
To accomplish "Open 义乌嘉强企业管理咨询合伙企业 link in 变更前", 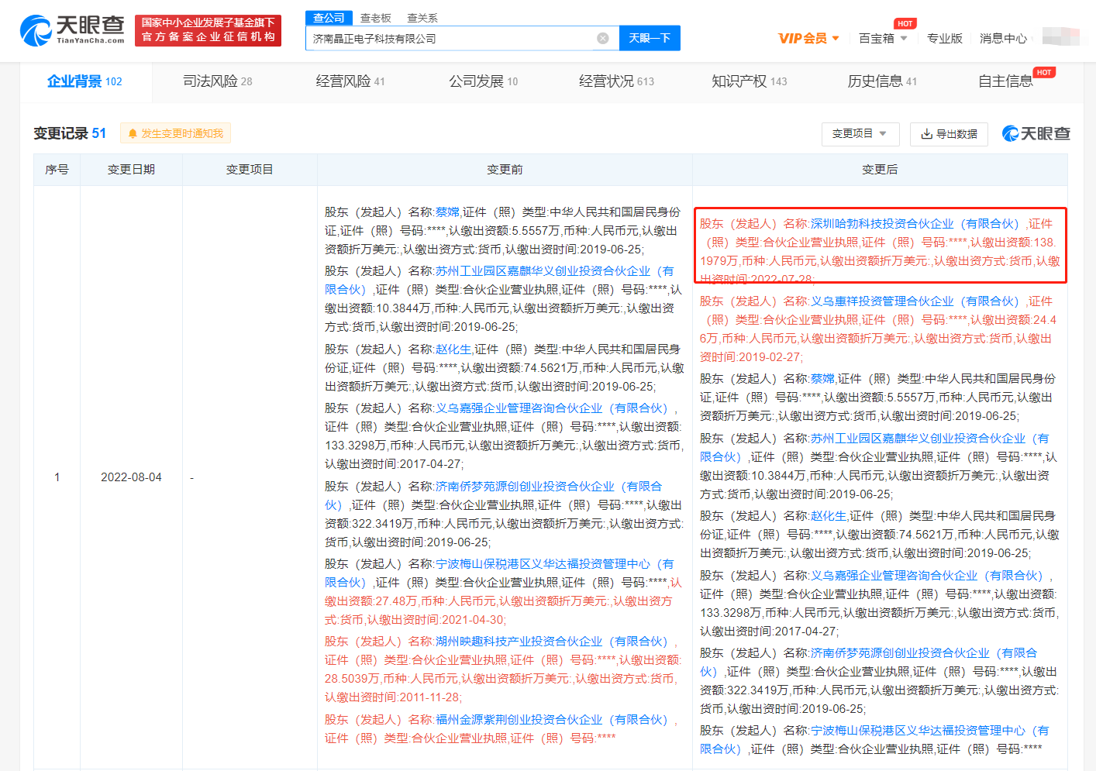I will (x=551, y=408).
